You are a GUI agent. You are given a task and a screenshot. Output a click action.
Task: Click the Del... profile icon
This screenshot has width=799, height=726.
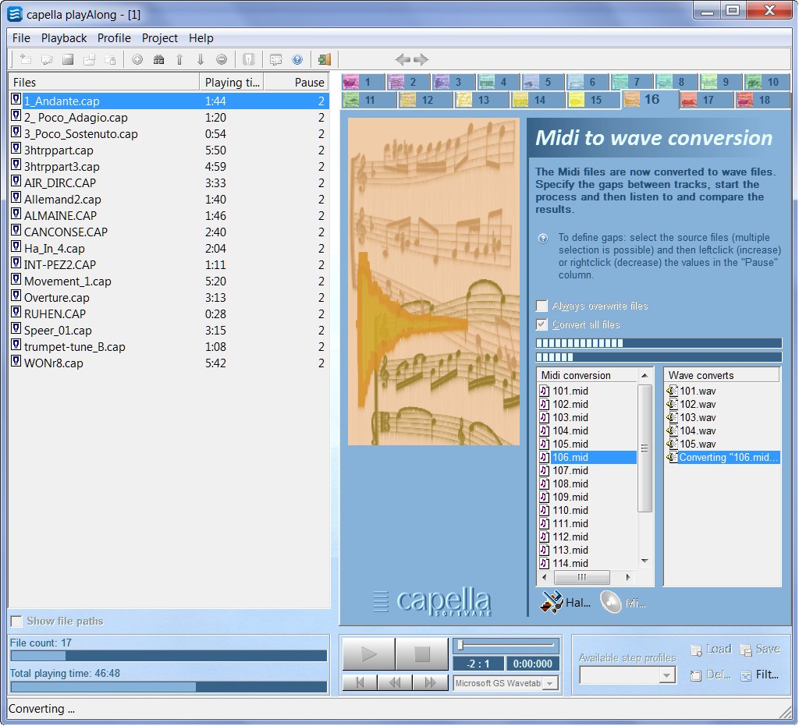click(x=696, y=675)
